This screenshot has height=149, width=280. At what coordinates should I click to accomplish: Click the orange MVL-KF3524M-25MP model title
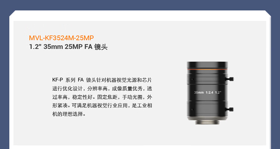61,38
